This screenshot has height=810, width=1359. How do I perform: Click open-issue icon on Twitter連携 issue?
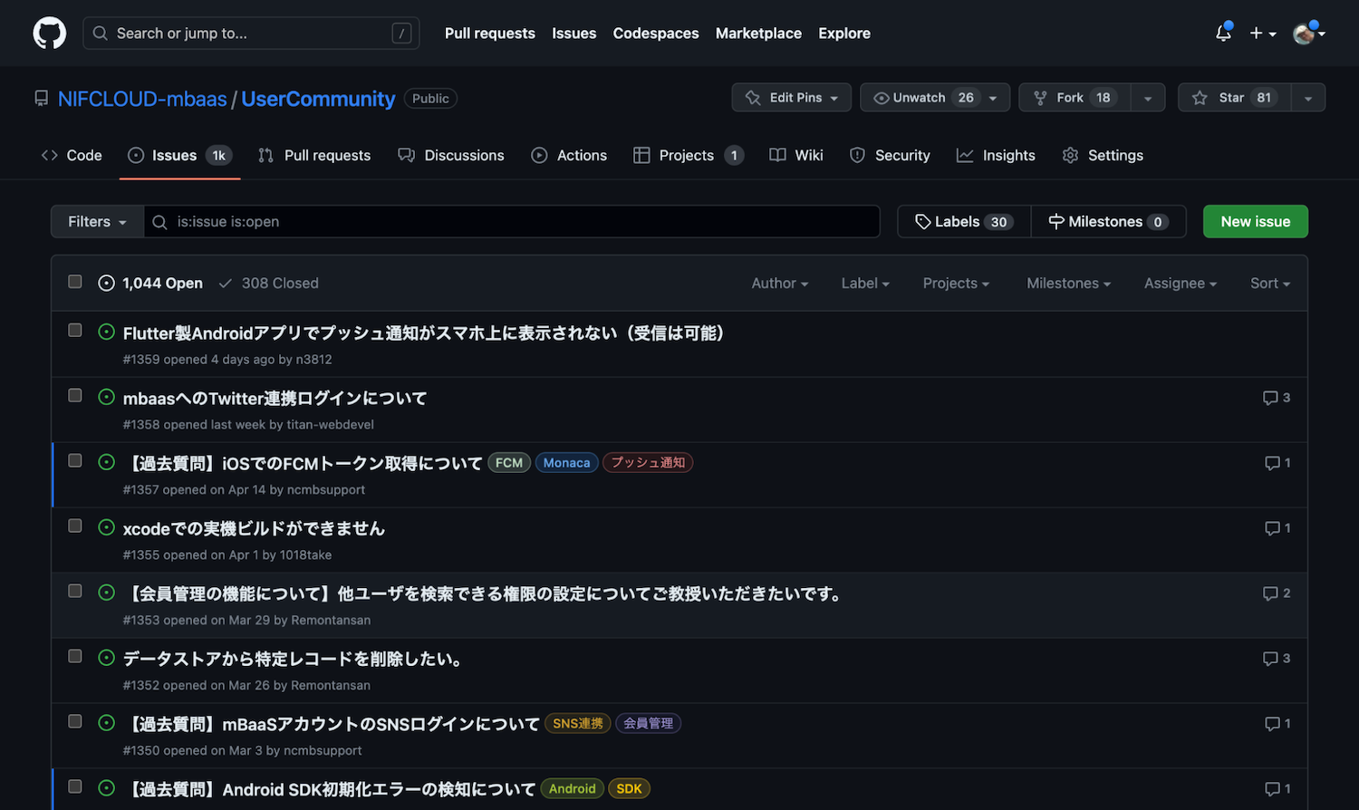(106, 397)
